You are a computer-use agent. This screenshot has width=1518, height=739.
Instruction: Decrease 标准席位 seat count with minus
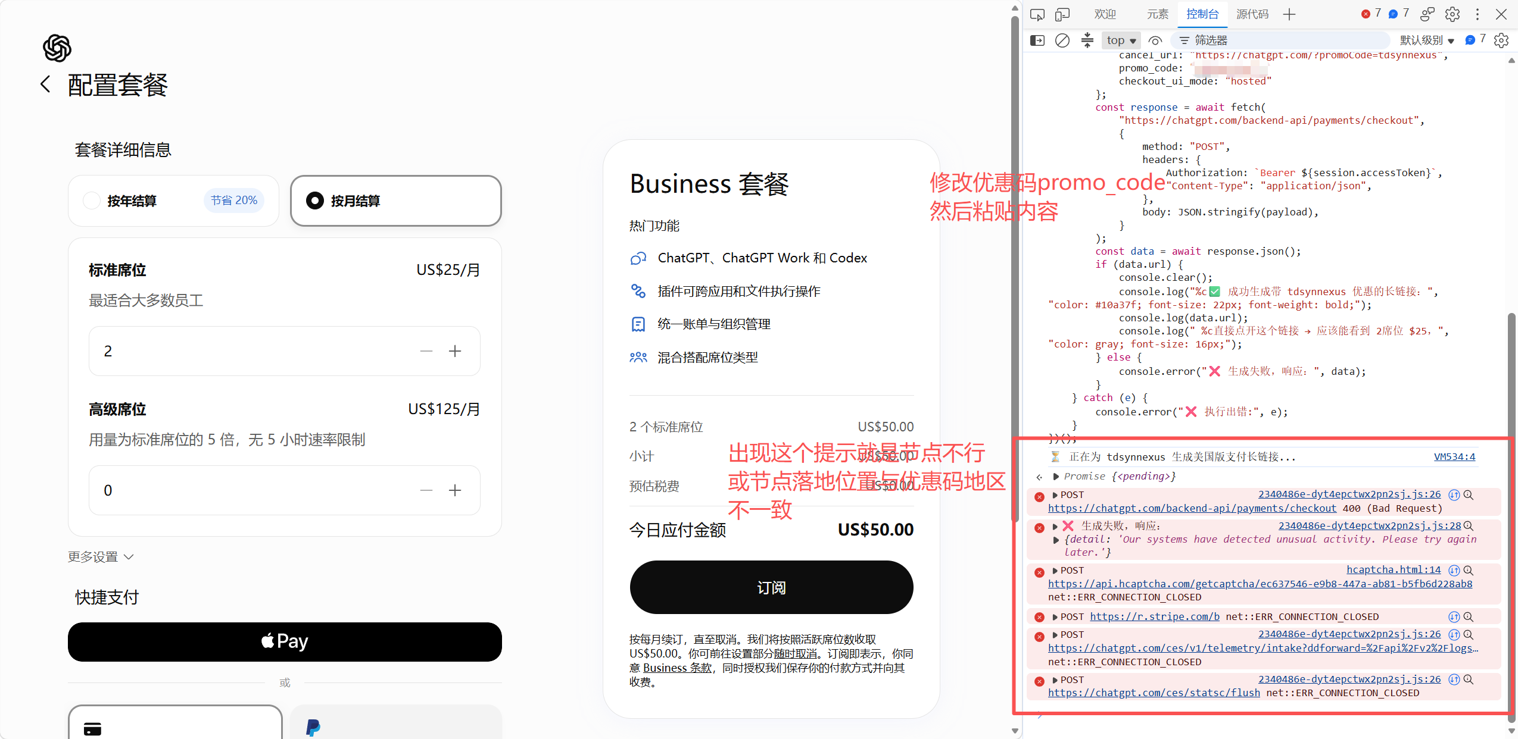[x=426, y=351]
